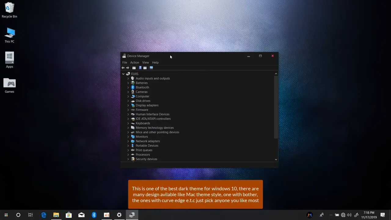
Task: Expand the Cameras category arrow
Action: point(128,92)
